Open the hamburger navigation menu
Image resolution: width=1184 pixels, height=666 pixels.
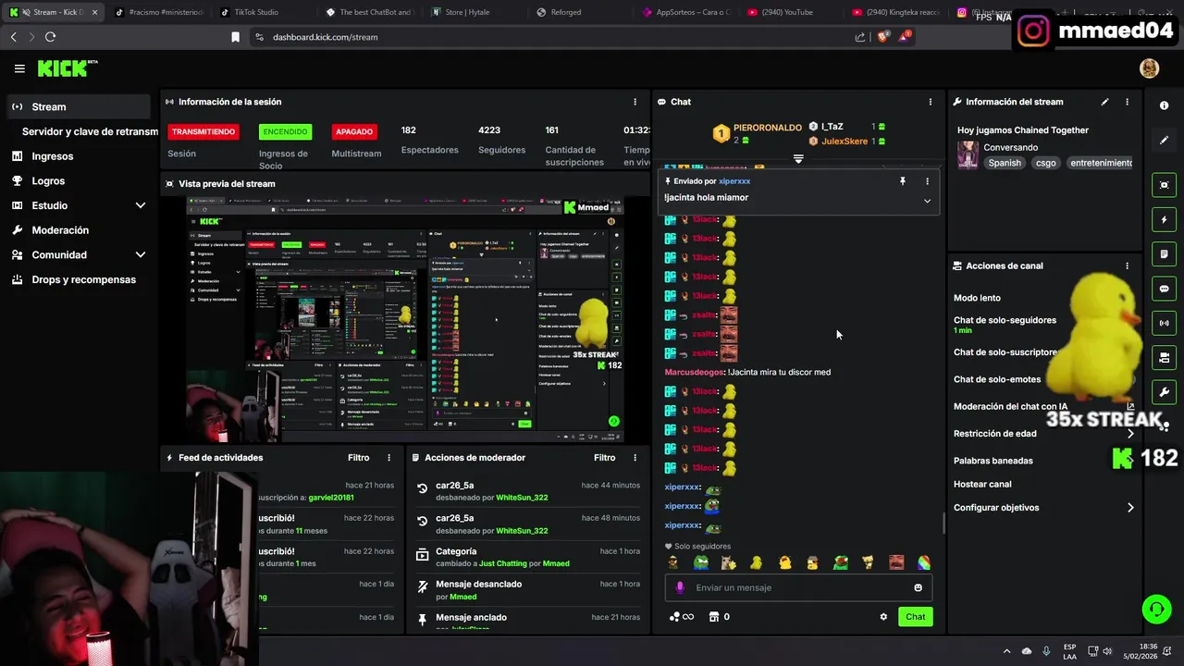19,68
